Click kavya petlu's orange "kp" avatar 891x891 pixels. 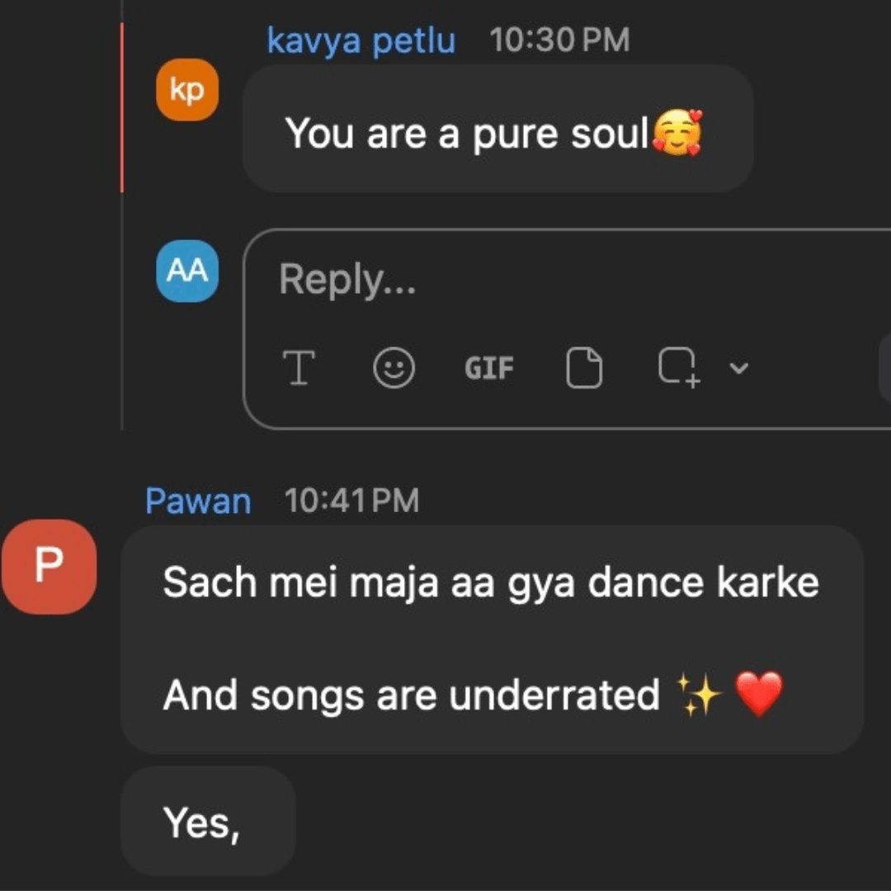(187, 90)
